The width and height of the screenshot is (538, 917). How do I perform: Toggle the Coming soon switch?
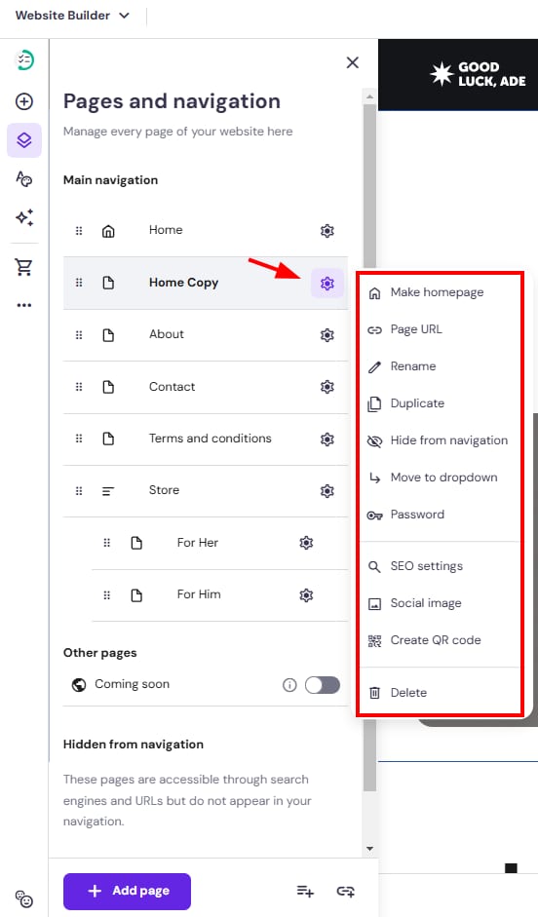pyautogui.click(x=323, y=685)
